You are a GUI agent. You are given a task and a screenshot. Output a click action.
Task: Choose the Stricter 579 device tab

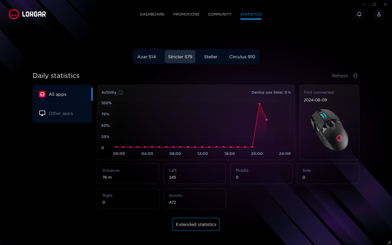click(180, 57)
